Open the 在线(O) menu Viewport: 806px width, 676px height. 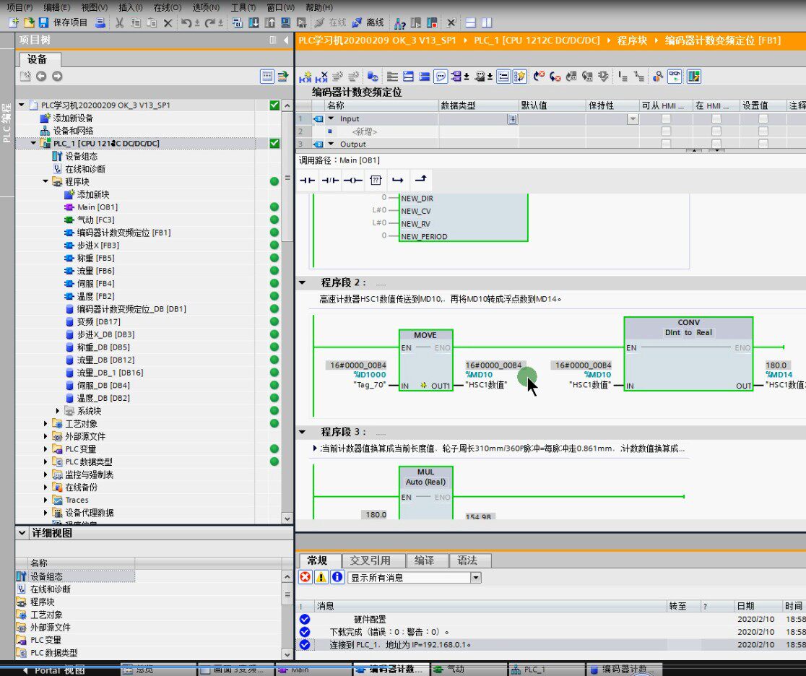click(167, 7)
